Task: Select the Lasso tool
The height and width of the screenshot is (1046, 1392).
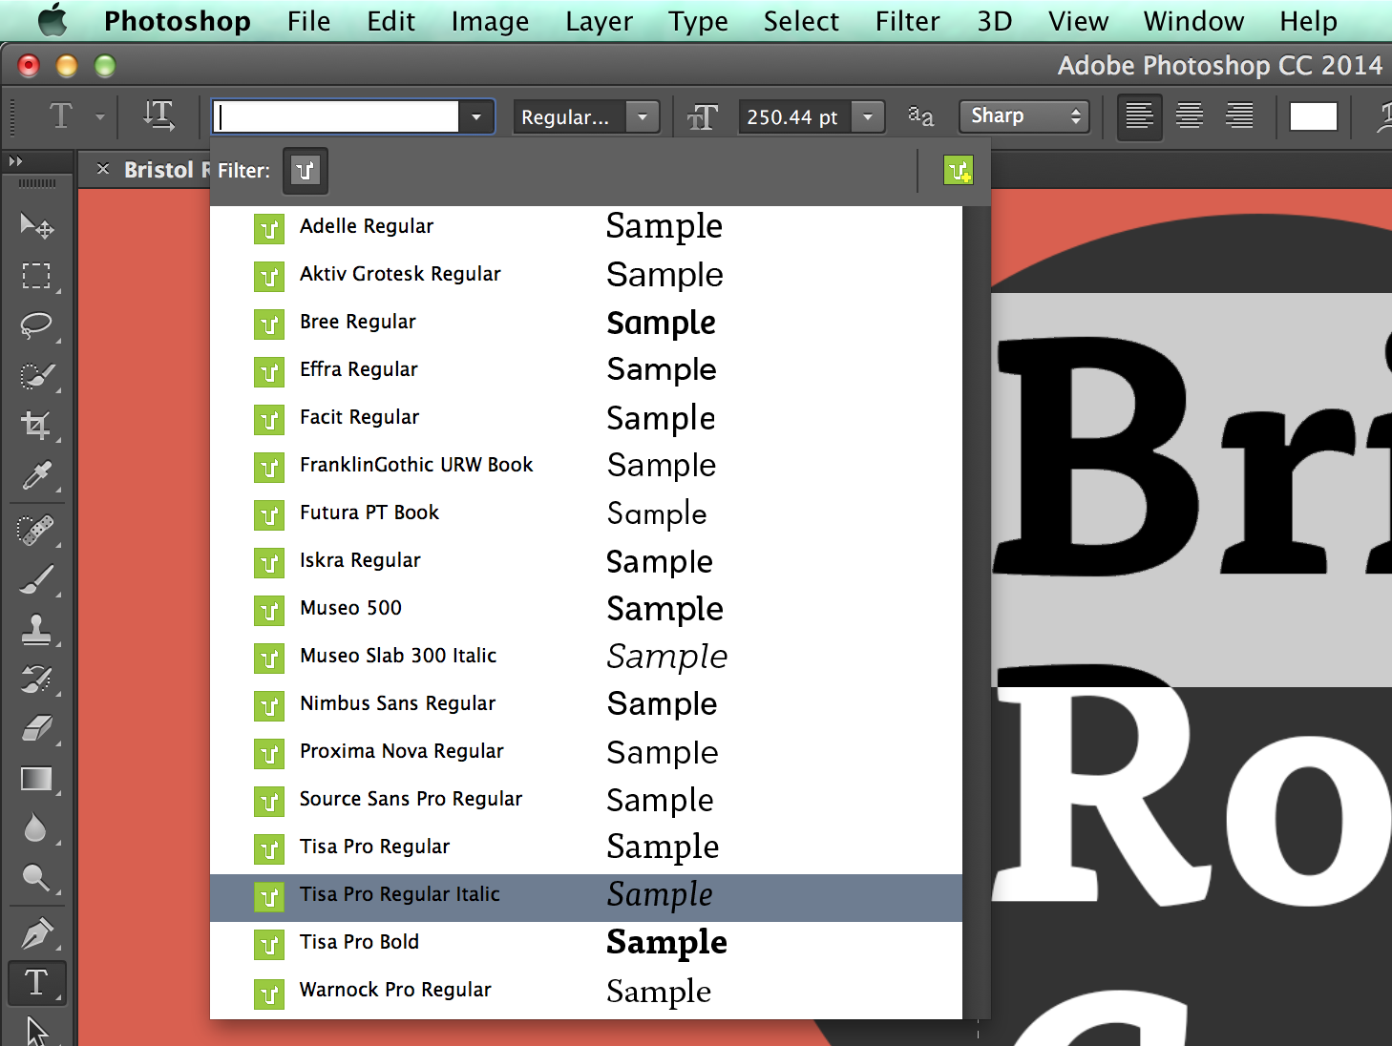Action: coord(36,325)
